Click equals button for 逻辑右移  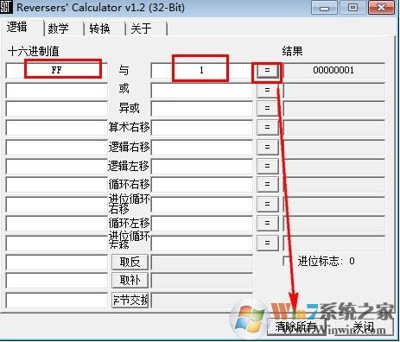point(268,147)
